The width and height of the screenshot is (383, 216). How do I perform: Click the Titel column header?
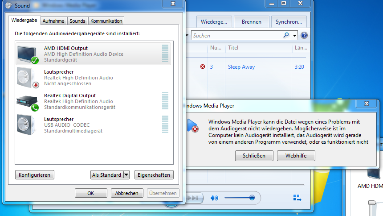coord(258,48)
